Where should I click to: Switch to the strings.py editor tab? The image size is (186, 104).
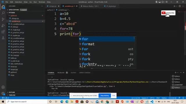coord(53,6)
